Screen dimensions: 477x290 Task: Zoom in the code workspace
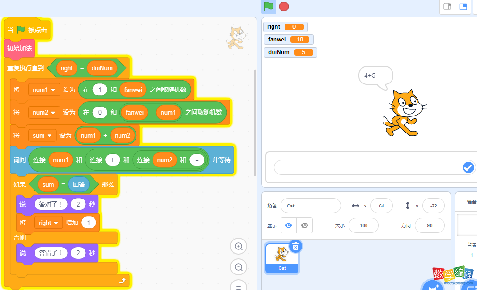239,246
